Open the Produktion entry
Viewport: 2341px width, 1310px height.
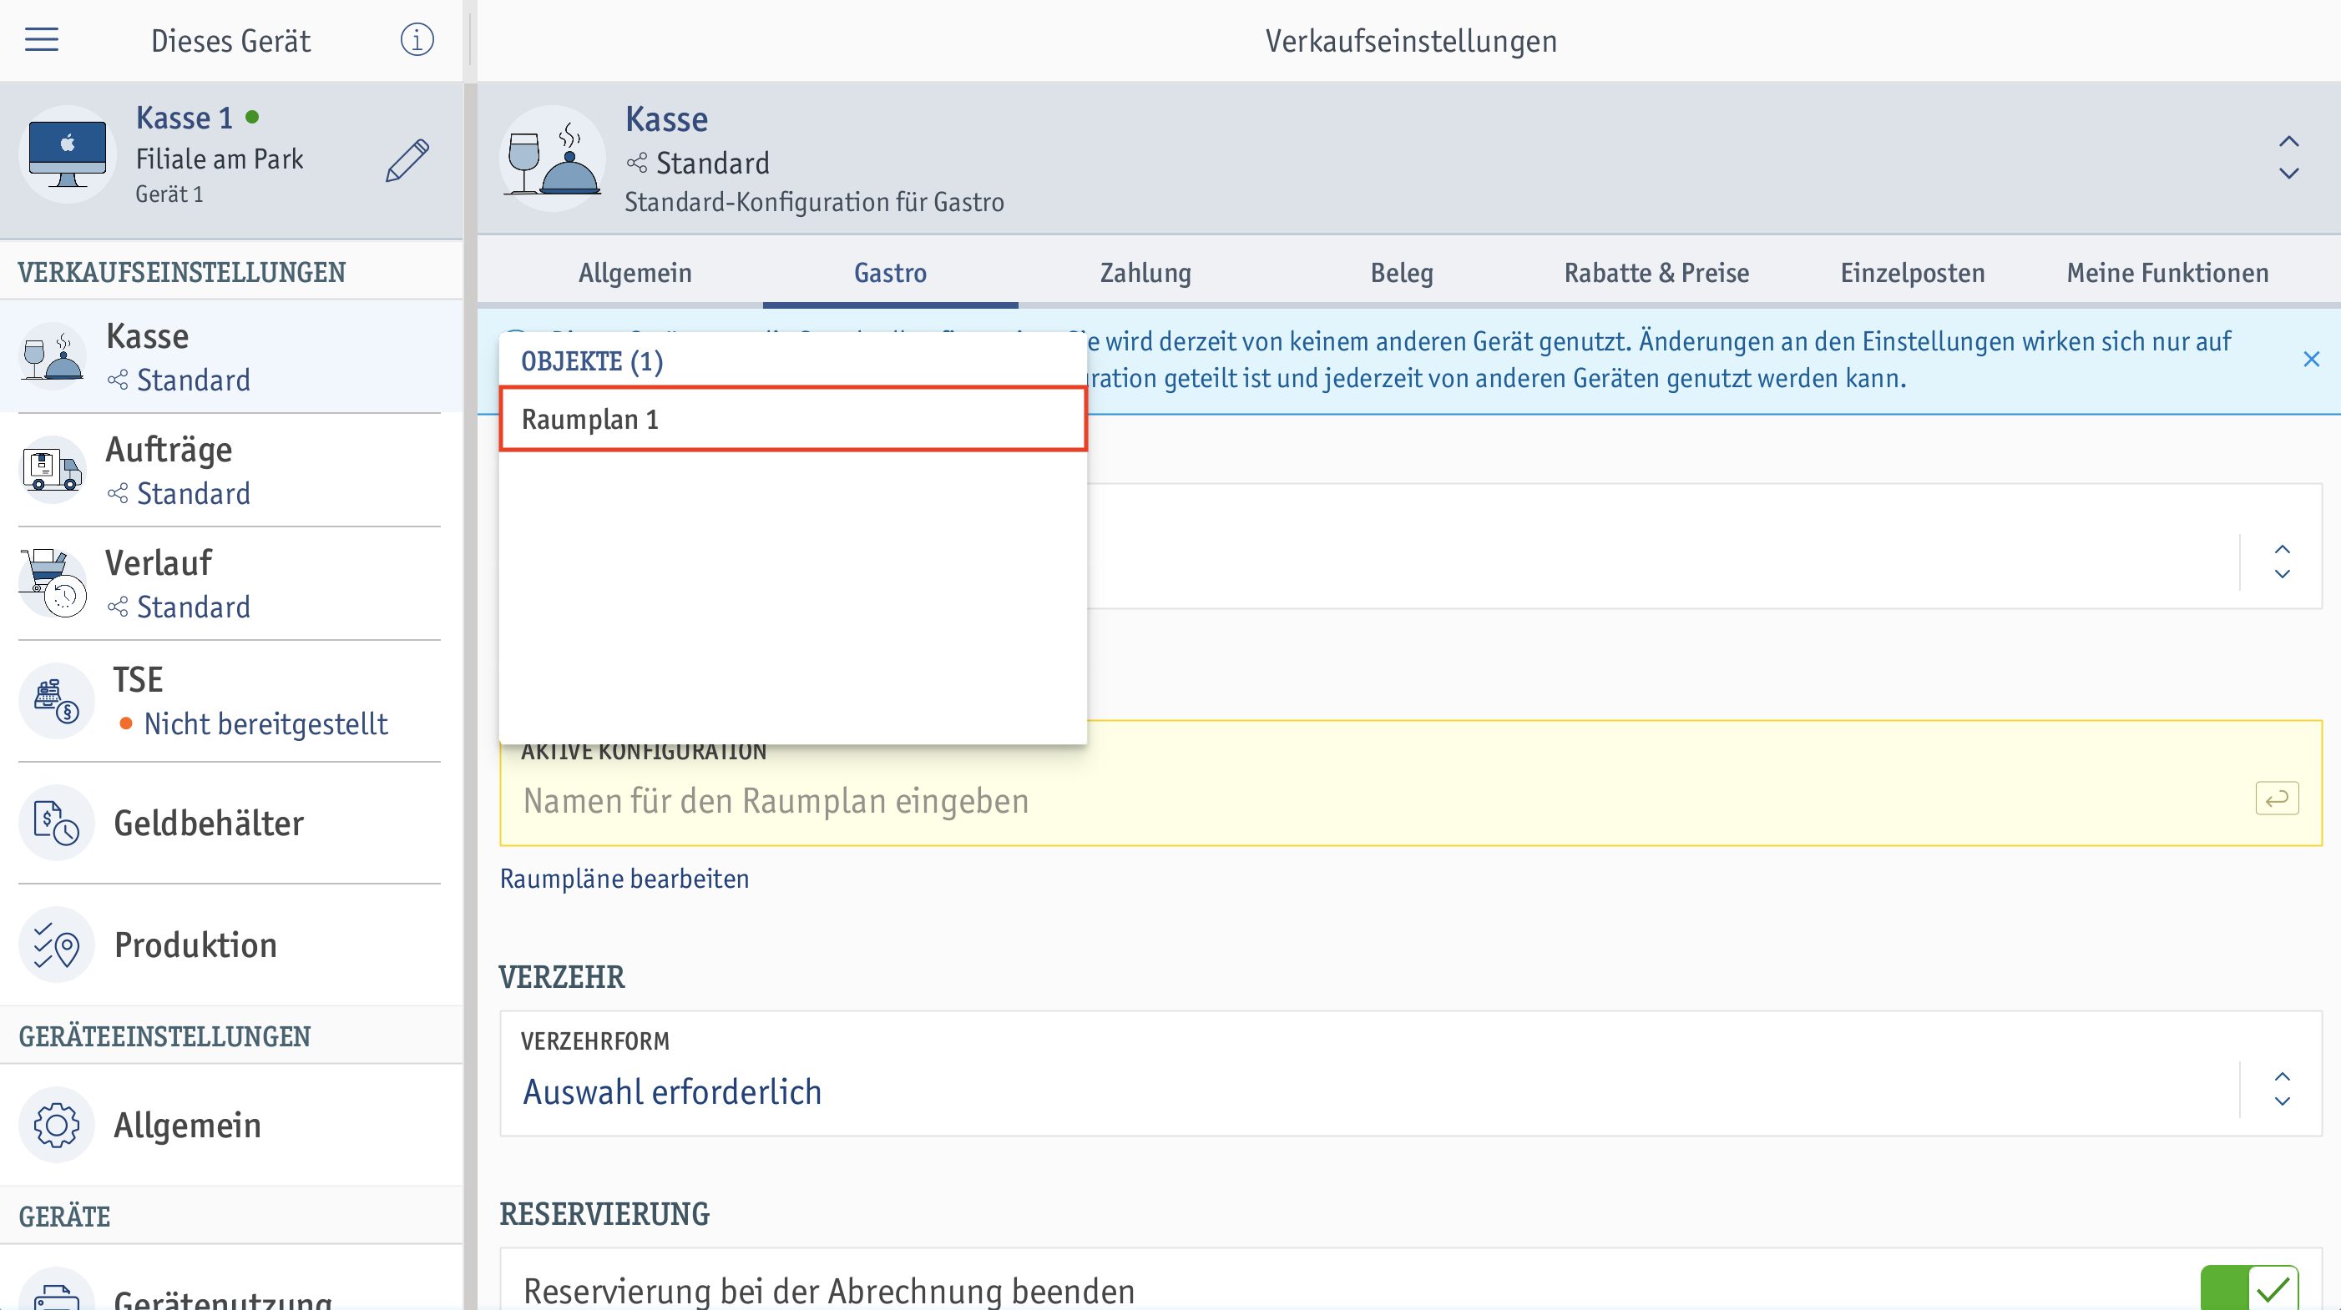[x=230, y=945]
